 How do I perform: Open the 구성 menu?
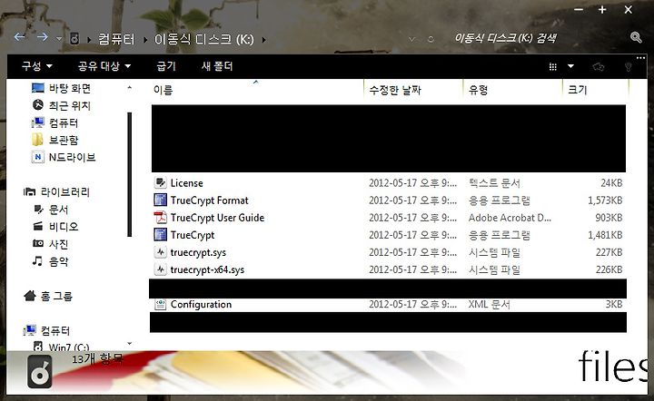tap(36, 66)
